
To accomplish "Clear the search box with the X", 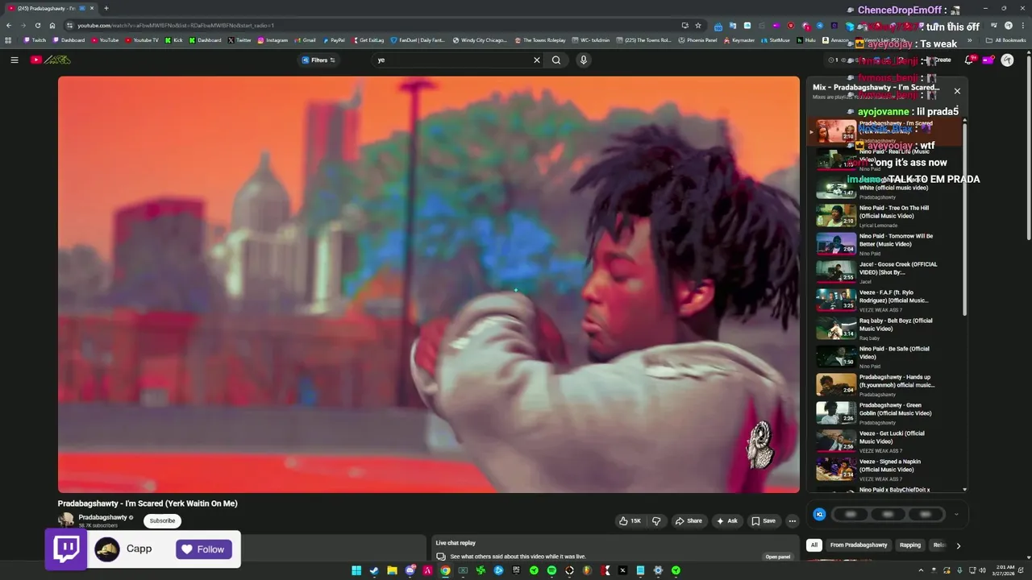I will click(536, 60).
